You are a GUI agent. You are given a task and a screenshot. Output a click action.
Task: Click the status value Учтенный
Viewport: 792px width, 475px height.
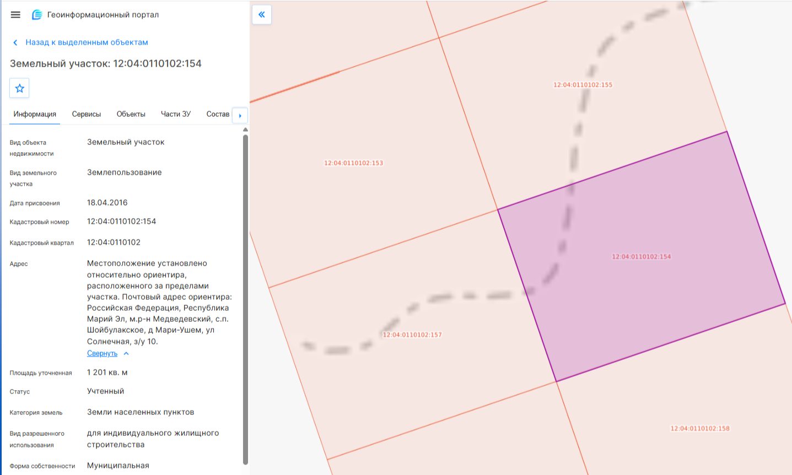coord(106,391)
